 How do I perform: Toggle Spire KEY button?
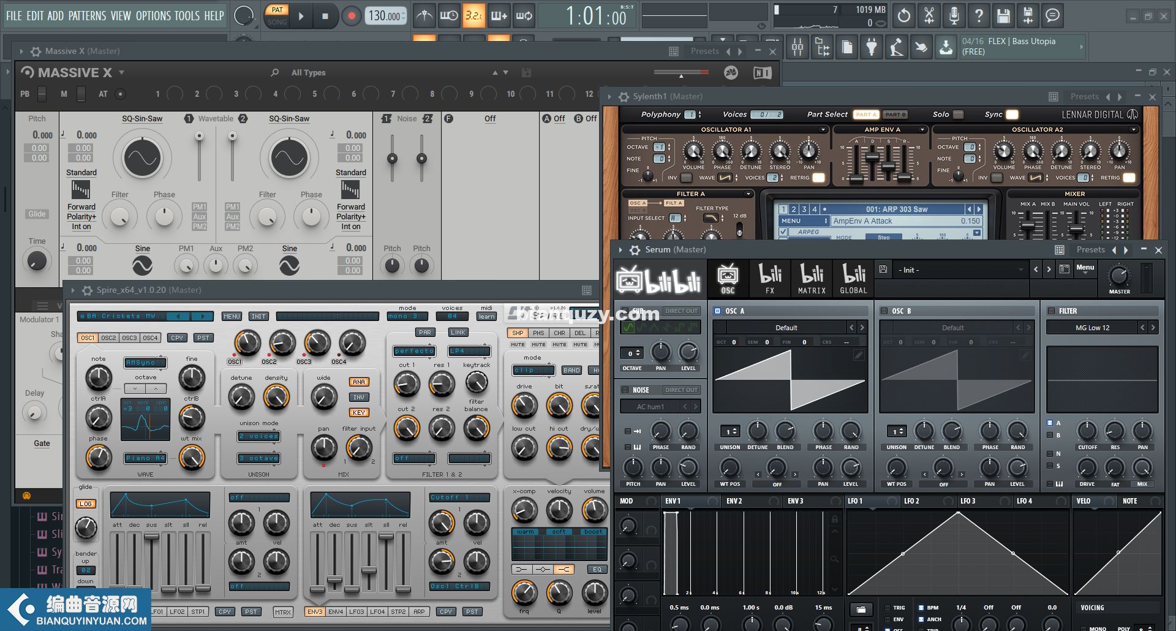[359, 412]
